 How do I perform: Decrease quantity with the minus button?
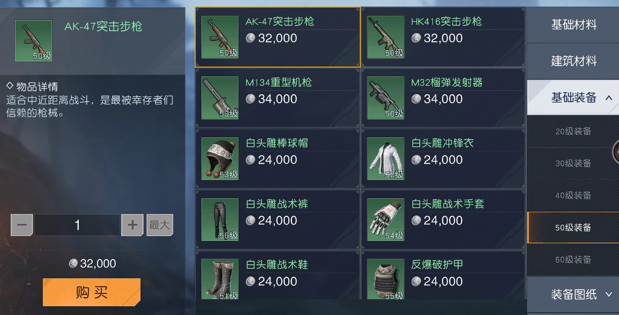22,225
